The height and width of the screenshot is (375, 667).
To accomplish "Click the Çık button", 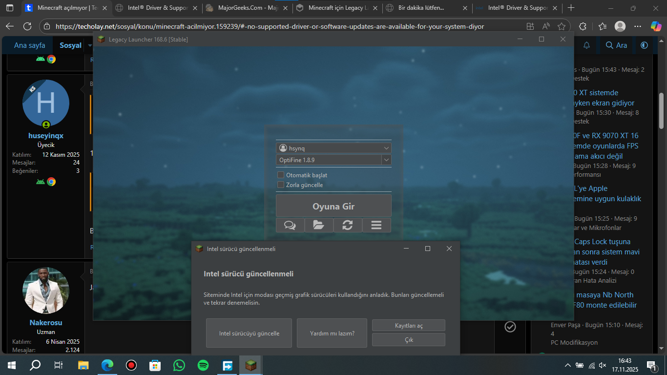I will click(409, 339).
